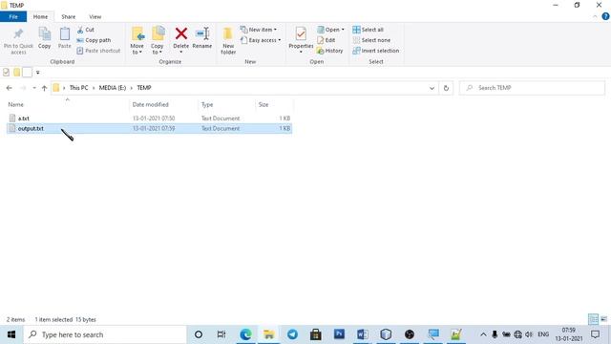This screenshot has width=611, height=344.
Task: Click Copy path in the ribbon
Action: (94, 40)
